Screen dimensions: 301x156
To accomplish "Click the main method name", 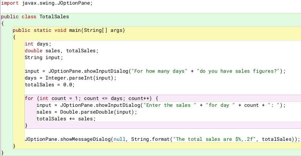I will 75,30.
